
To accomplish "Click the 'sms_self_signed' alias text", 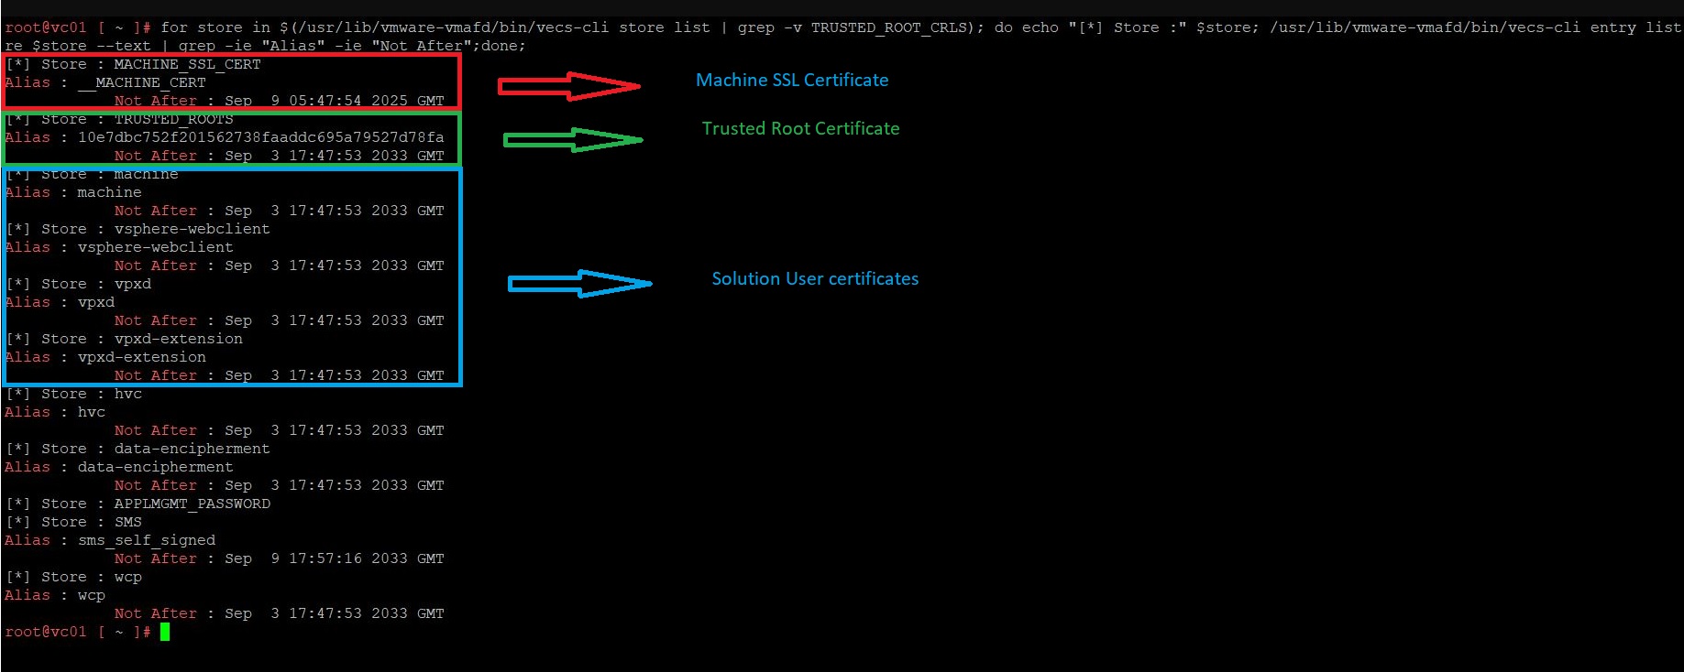I will (147, 540).
